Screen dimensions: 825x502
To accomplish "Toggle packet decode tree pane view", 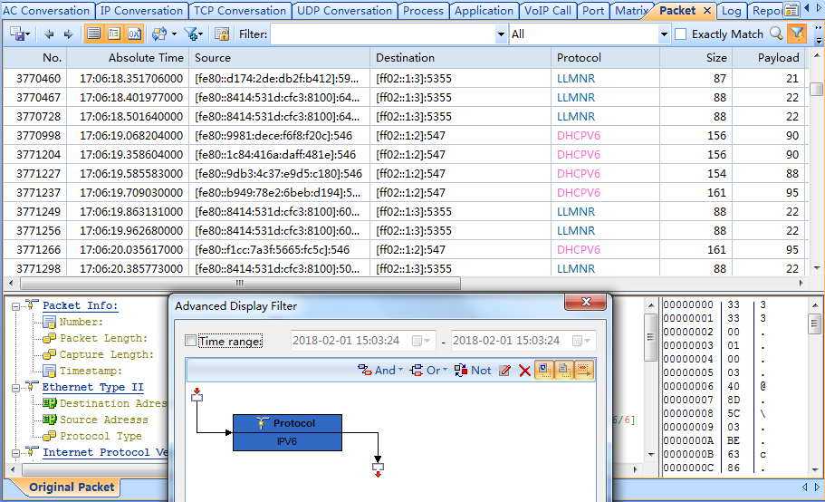I will coord(113,34).
